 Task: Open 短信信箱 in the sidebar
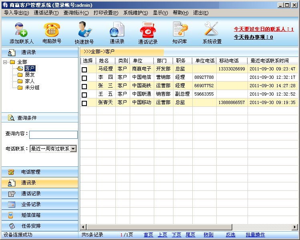click(31, 215)
